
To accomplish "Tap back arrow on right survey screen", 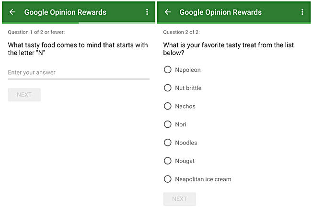I will (168, 12).
